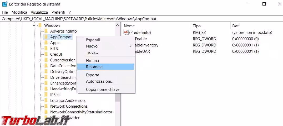Click the tree pane scroll up arrow
The image size is (283, 126).
(117, 25)
